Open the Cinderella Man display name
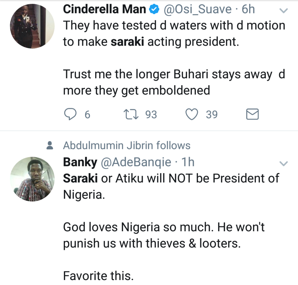Image resolution: width=298 pixels, height=285 pixels. pyautogui.click(x=104, y=10)
